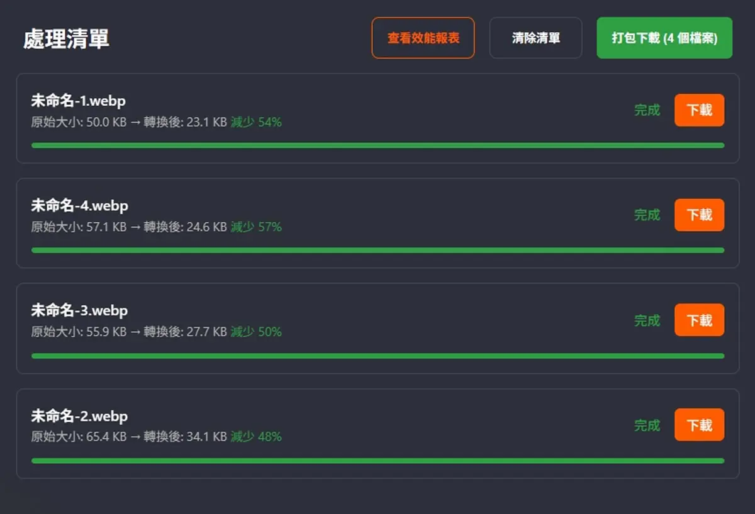Click 完成 status next to 未命名-2.webp
The width and height of the screenshot is (755, 514).
647,425
